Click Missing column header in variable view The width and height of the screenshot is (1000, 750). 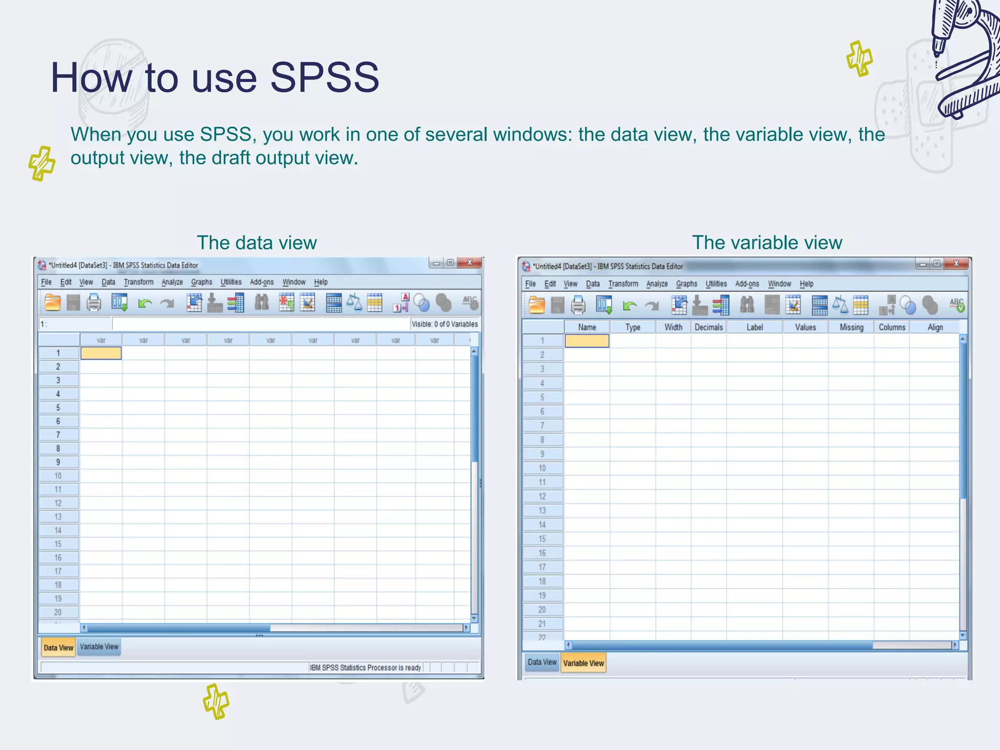(852, 327)
